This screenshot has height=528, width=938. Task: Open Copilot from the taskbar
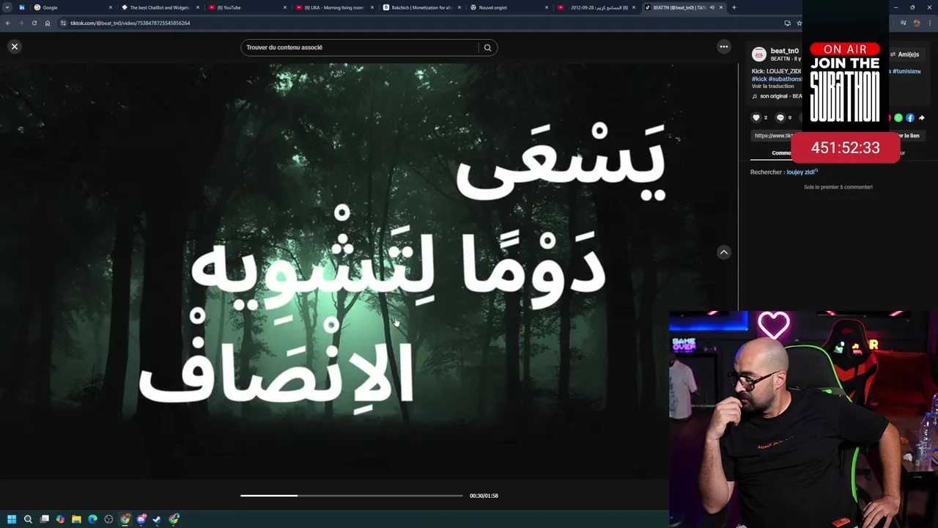coord(60,519)
